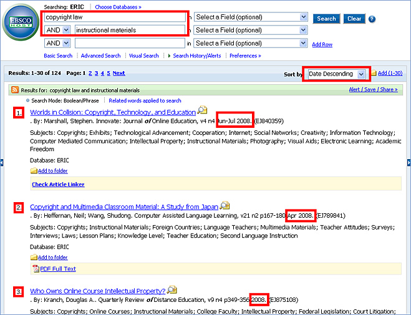Click the Search button
The image size is (411, 315).
tap(327, 19)
